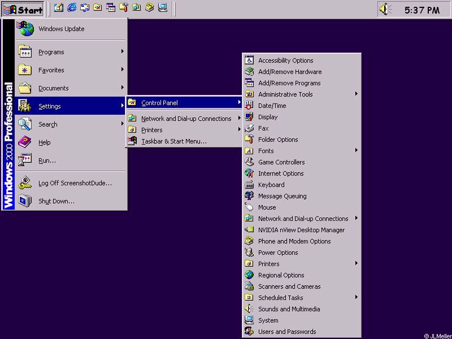The height and width of the screenshot is (339, 452).
Task: Open NVIDIA nView Desktop Manager
Action: 302,230
